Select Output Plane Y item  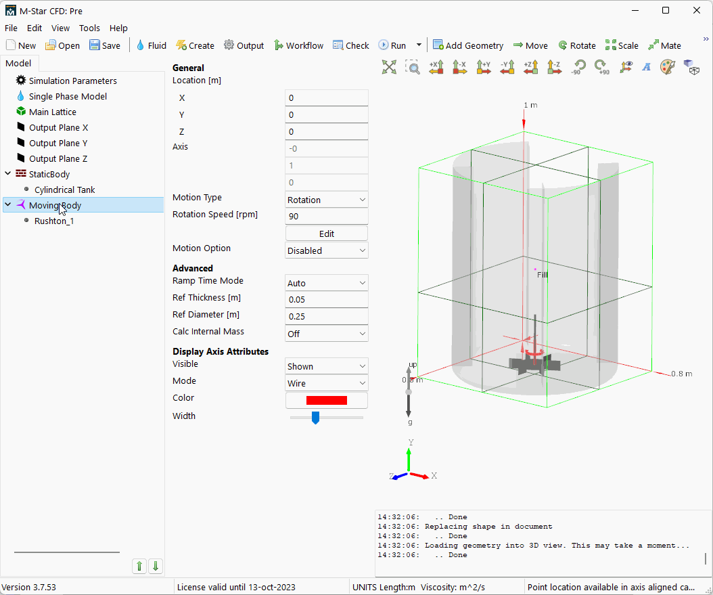point(58,144)
